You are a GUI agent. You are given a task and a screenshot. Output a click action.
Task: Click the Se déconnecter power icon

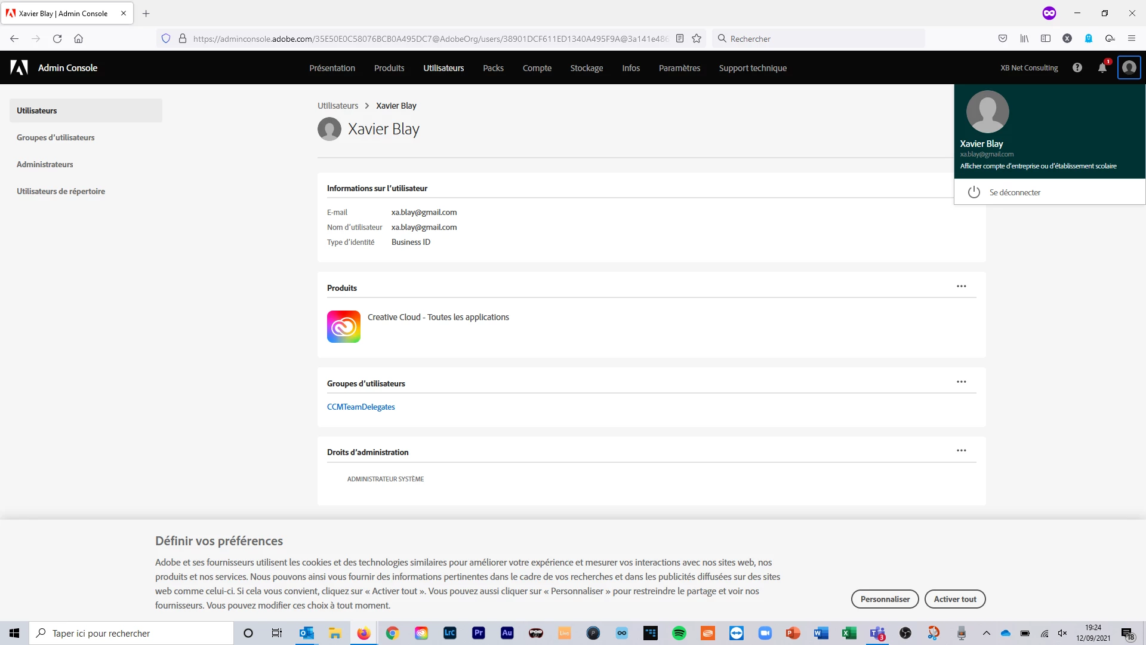point(974,192)
